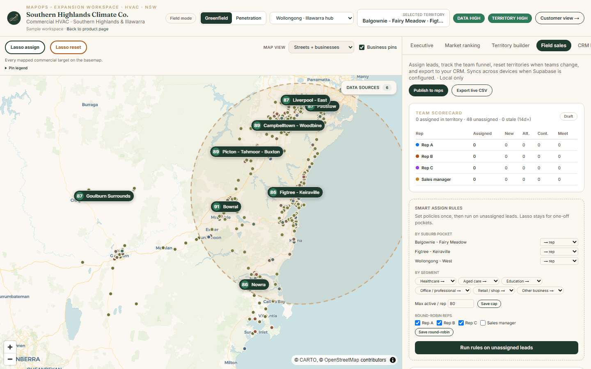Viewport: 591px width, 369px height.
Task: Open the Data Sources 6 panel
Action: coord(369,87)
